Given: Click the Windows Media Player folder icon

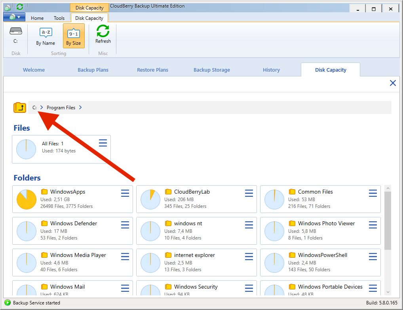Looking at the screenshot, I should (x=44, y=255).
